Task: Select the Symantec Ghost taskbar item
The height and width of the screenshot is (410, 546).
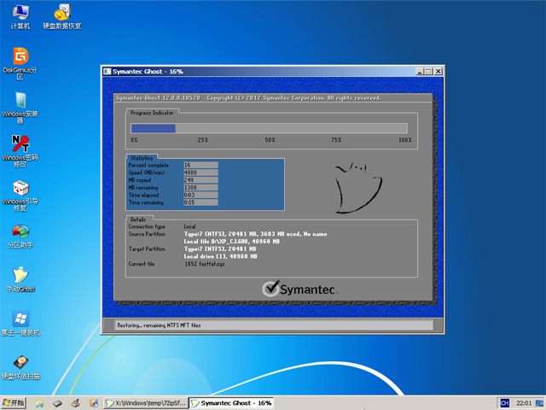Action: pos(230,402)
